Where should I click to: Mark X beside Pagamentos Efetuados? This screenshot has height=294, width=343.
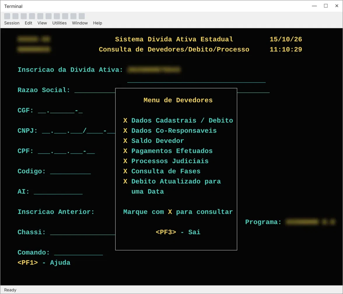(125, 151)
